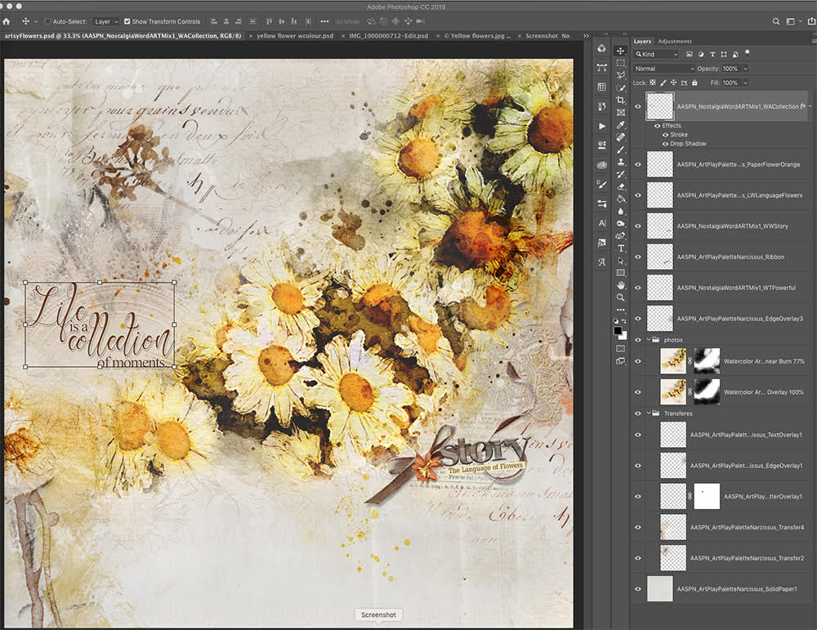Screen dimensions: 817x630
Task: Select the History Brush tool
Action: coord(620,175)
